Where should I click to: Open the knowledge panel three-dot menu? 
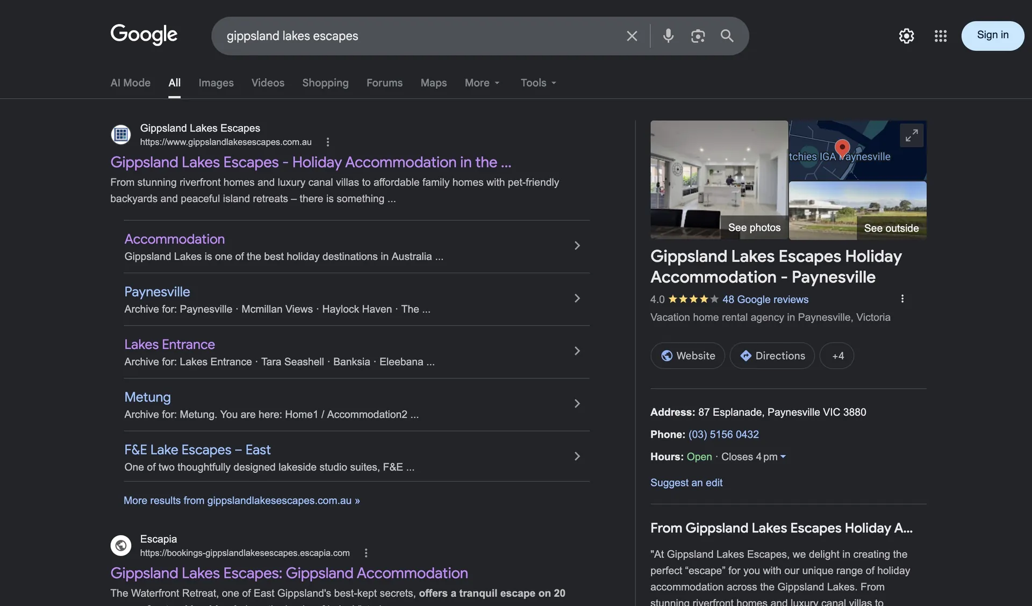pos(902,299)
